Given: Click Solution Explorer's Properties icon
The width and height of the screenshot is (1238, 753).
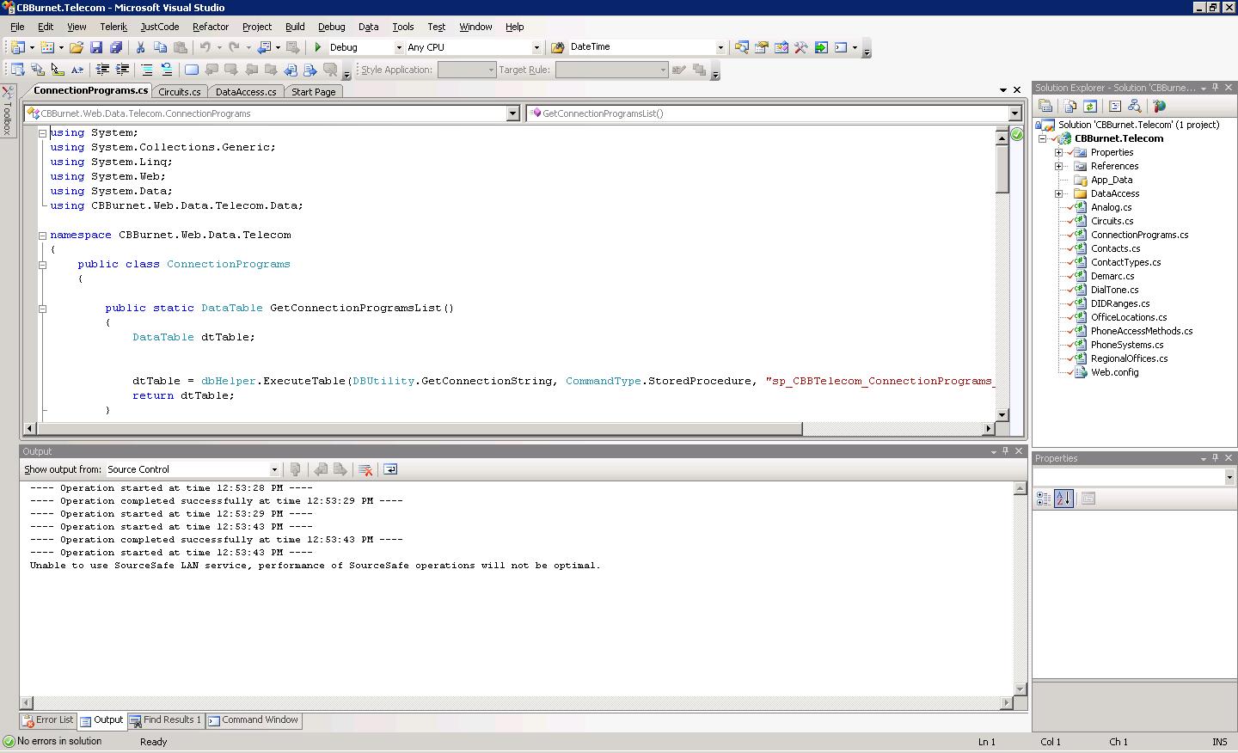Looking at the screenshot, I should pyautogui.click(x=1045, y=106).
